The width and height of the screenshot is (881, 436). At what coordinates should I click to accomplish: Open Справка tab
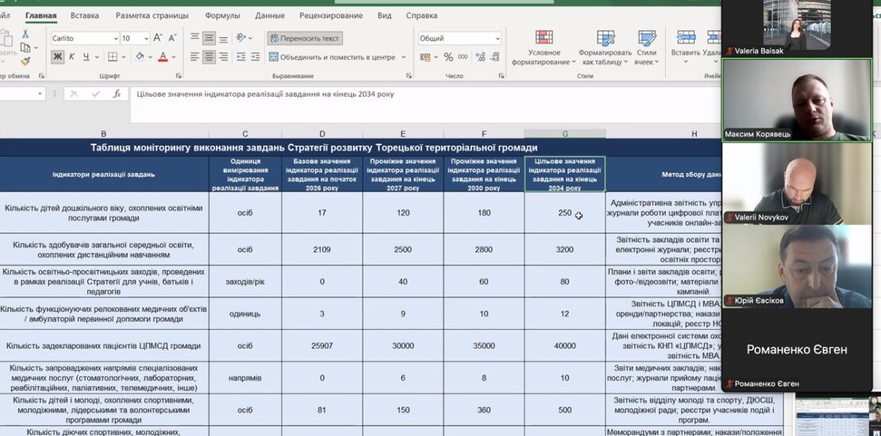(x=421, y=15)
